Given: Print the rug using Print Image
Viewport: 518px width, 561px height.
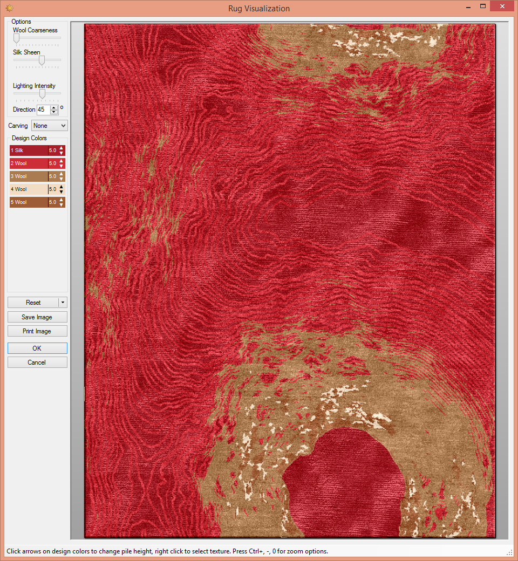Looking at the screenshot, I should click(37, 331).
